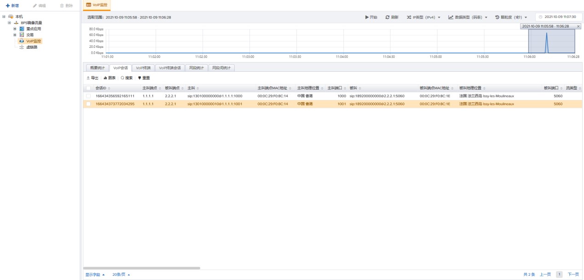Switch to the VoIP终端会话 tab
The image size is (584, 280).
point(170,68)
